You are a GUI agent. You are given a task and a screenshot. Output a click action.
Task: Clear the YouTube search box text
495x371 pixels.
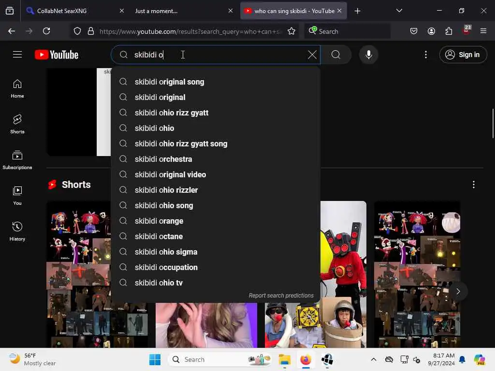coord(312,55)
